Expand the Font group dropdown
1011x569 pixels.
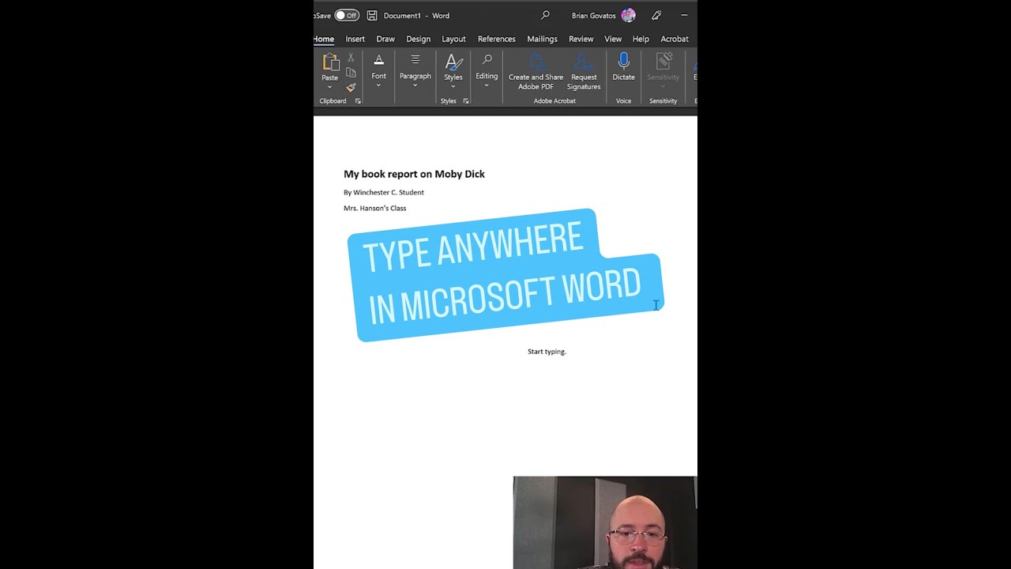tap(379, 71)
